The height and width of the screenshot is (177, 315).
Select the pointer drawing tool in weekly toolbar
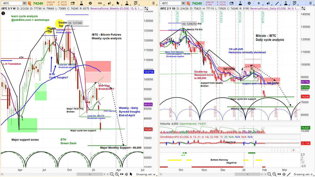[x=118, y=3]
